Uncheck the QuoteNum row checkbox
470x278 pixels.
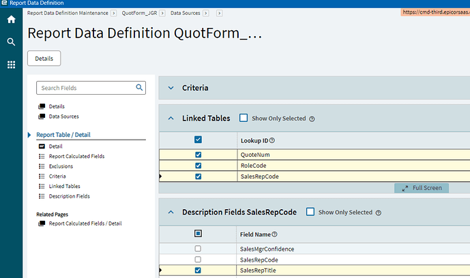(x=198, y=155)
